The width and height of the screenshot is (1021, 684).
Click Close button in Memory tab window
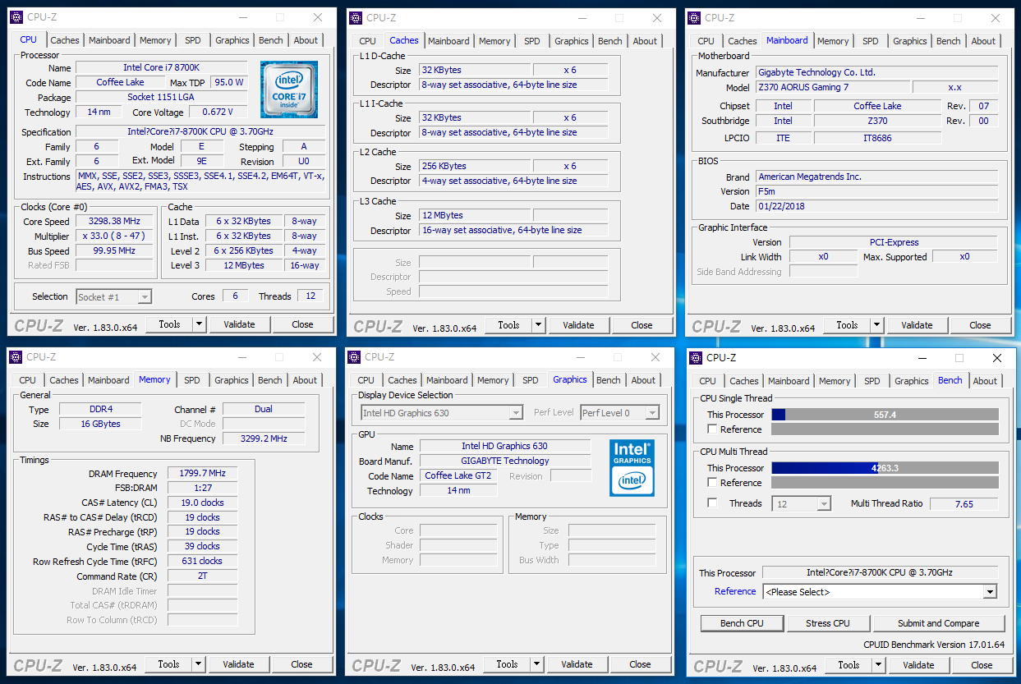pos(301,664)
